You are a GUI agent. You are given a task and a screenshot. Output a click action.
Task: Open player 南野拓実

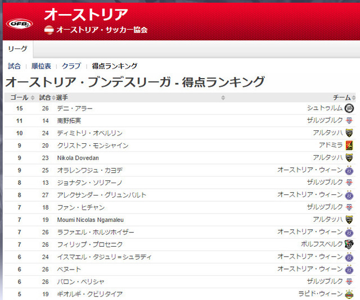tap(69, 121)
